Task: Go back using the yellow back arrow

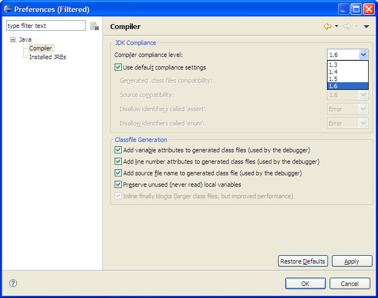Action: tap(328, 26)
